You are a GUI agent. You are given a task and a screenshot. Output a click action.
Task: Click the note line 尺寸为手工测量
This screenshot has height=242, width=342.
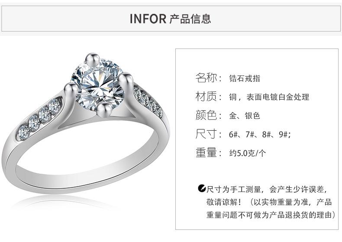click(x=267, y=189)
